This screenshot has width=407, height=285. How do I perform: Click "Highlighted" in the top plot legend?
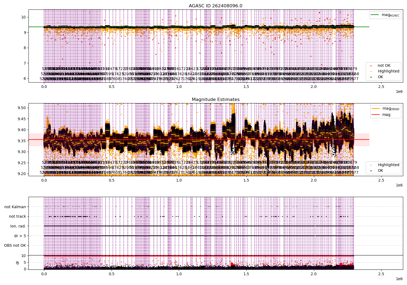(389, 71)
